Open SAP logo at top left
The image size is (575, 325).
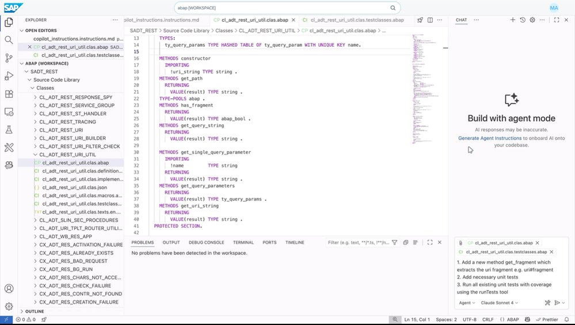coord(13,7)
